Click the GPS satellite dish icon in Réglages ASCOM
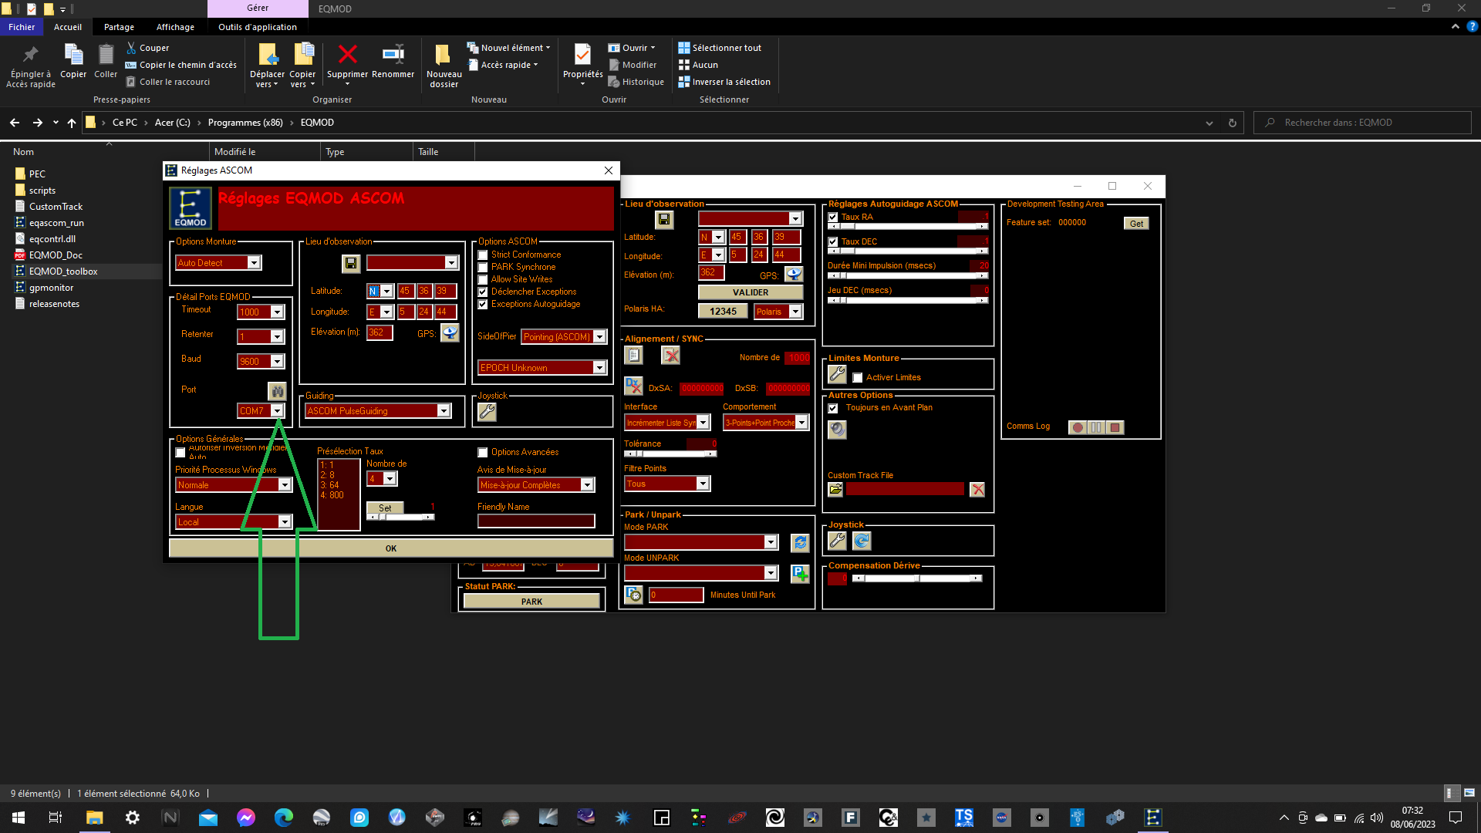The width and height of the screenshot is (1481, 833). [450, 333]
